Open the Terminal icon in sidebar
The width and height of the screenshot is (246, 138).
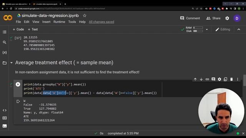(x=5, y=126)
